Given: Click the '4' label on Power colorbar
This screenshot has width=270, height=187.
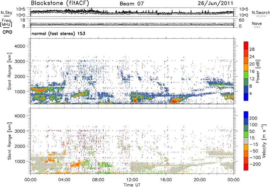Looking at the screenshot, I should pos(250,94).
